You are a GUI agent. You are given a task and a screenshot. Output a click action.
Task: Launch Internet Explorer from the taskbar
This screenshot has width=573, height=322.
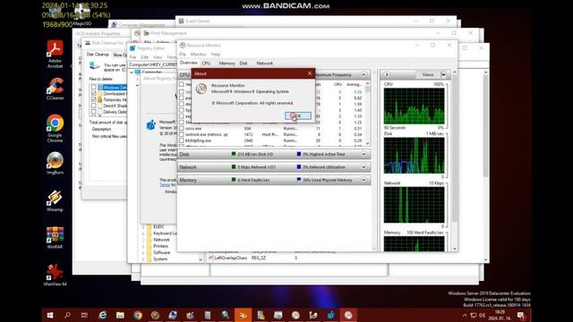click(x=103, y=315)
